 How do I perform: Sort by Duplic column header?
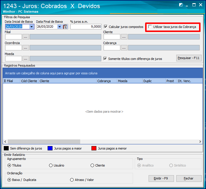point(154,81)
